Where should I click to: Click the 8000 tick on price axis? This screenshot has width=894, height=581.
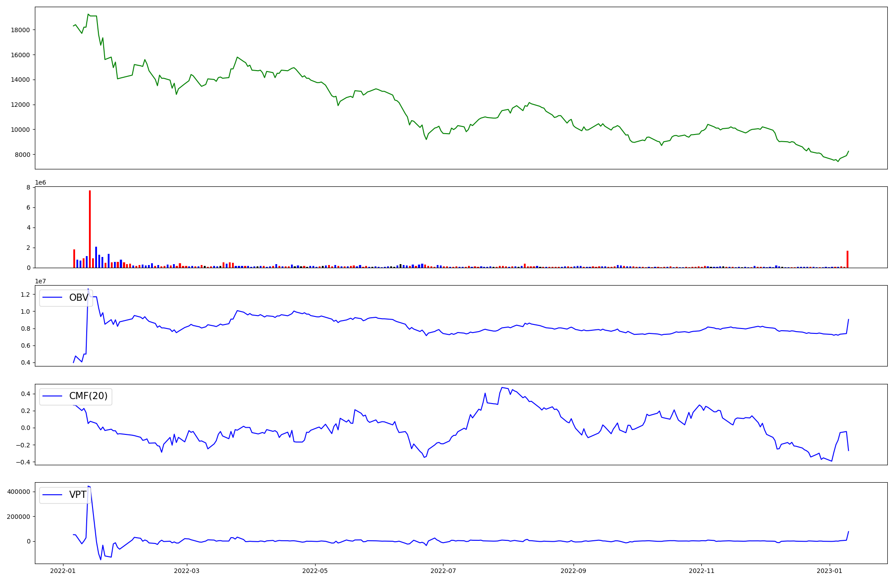click(x=23, y=155)
